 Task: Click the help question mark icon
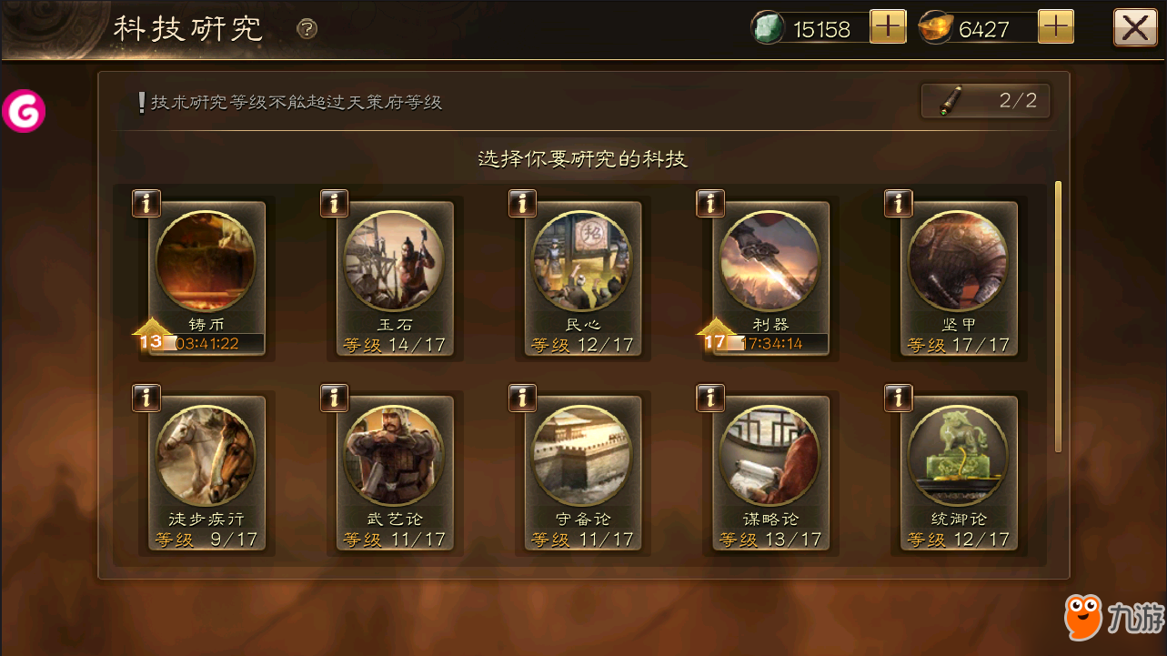(x=307, y=29)
